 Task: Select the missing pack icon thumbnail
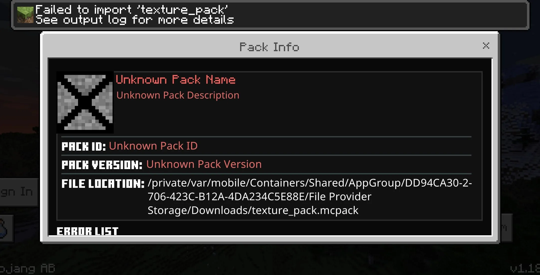tap(85, 102)
